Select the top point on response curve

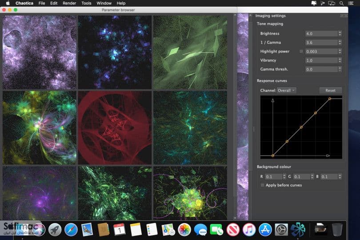click(x=329, y=99)
